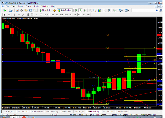Toggle chart auto scroll
165x118 pixels.
[105, 10]
